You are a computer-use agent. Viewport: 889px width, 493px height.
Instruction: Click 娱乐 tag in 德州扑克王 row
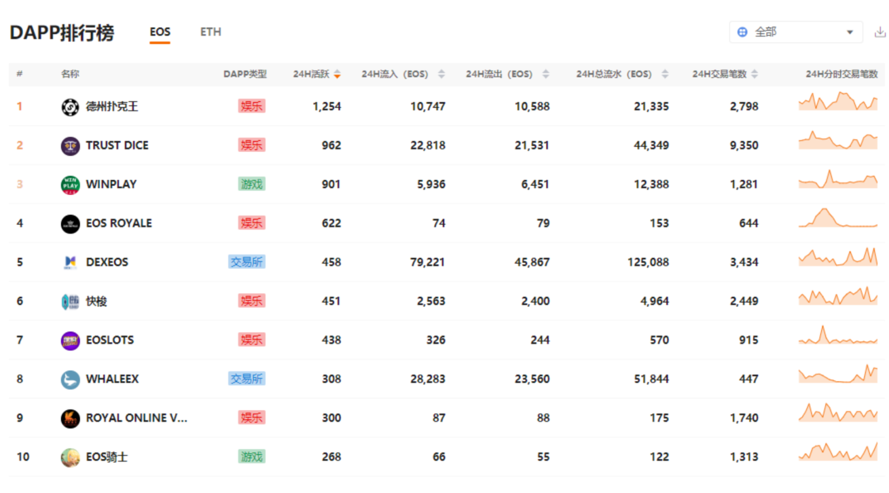[x=251, y=107]
